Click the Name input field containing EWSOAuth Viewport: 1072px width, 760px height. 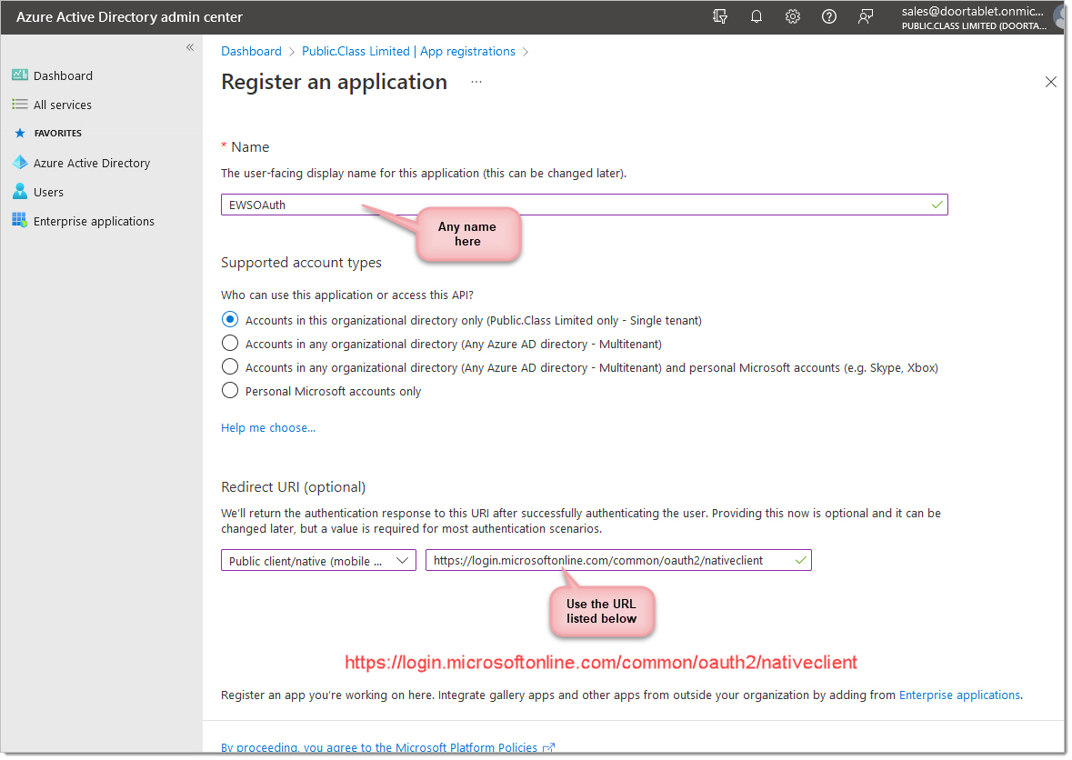click(x=585, y=205)
